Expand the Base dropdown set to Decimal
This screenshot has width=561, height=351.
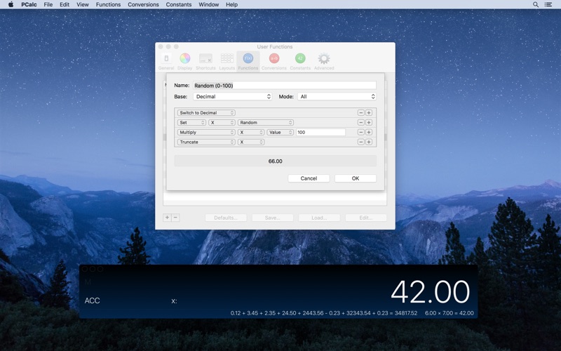point(232,96)
